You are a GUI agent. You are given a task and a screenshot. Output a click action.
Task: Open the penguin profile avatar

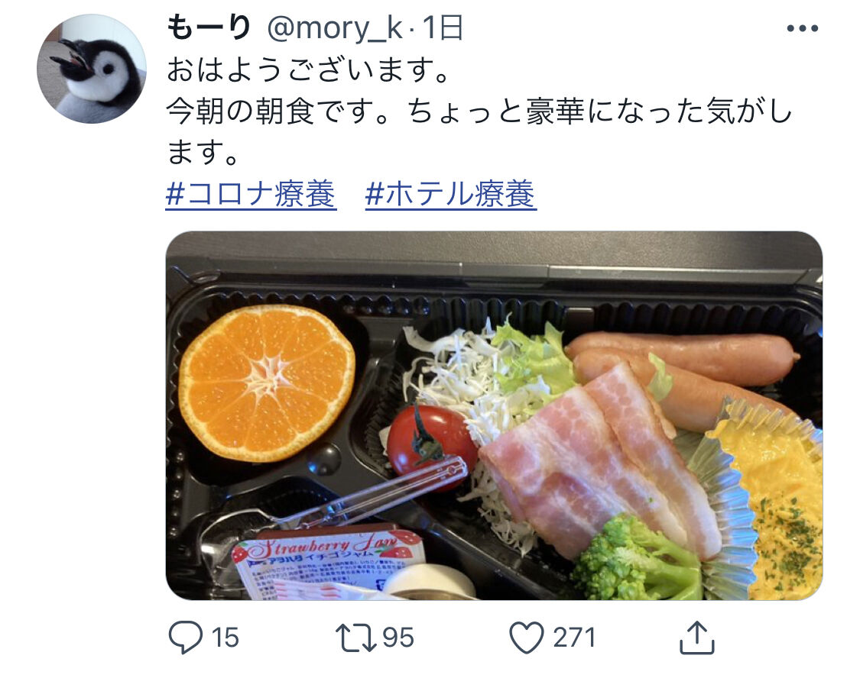tap(92, 69)
